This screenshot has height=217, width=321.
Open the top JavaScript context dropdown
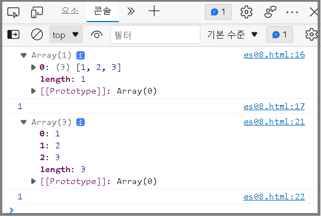66,35
